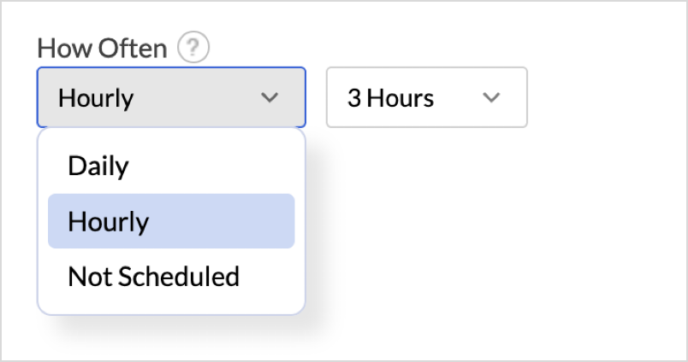Image resolution: width=688 pixels, height=362 pixels.
Task: Pick Not Scheduled from the list
Action: coord(153,277)
